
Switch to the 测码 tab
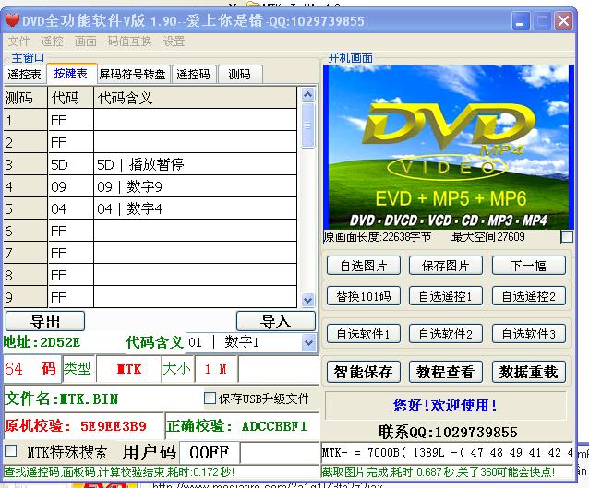coord(240,75)
